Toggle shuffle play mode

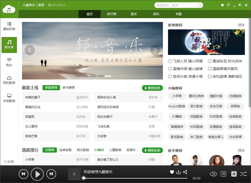pyautogui.click(x=244, y=174)
